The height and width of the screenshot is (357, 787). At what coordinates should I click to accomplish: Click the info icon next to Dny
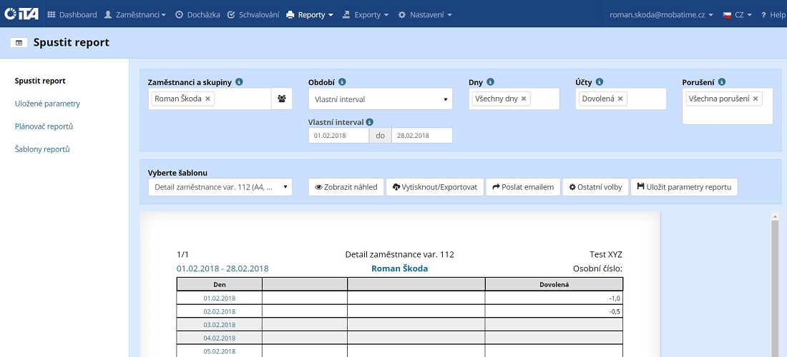click(x=490, y=82)
